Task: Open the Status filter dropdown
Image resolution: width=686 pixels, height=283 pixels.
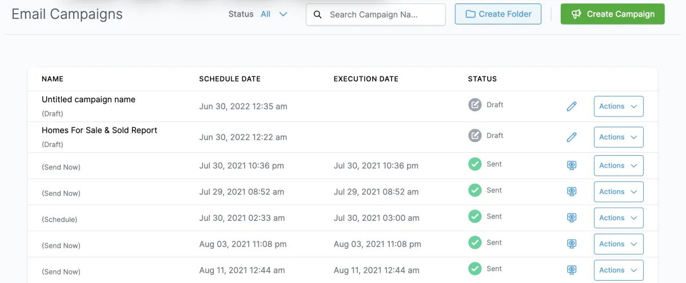Action: coord(274,14)
